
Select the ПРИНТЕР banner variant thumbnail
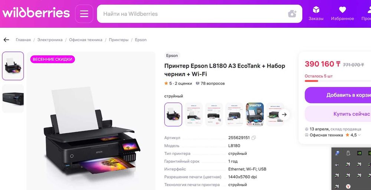255,114
